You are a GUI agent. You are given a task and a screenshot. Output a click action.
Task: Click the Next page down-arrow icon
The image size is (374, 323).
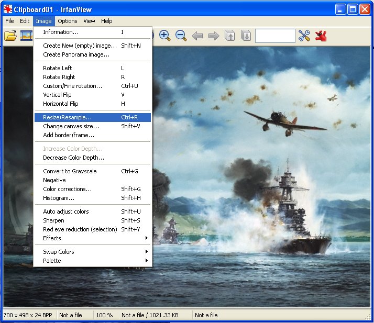pyautogui.click(x=246, y=36)
